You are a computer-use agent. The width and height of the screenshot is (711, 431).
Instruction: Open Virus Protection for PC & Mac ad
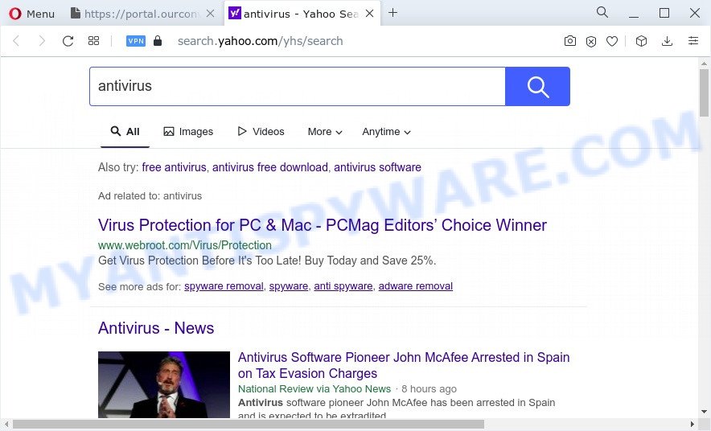(x=323, y=225)
